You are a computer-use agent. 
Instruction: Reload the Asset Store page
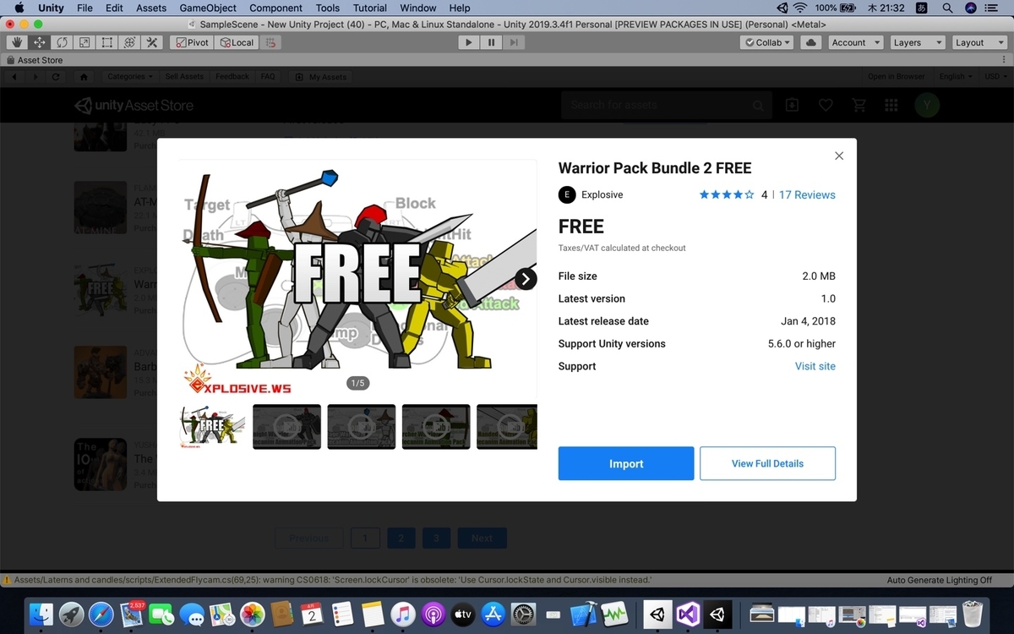click(x=56, y=77)
